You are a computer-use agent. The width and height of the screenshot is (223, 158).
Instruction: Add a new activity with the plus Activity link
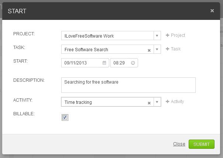[x=175, y=102]
